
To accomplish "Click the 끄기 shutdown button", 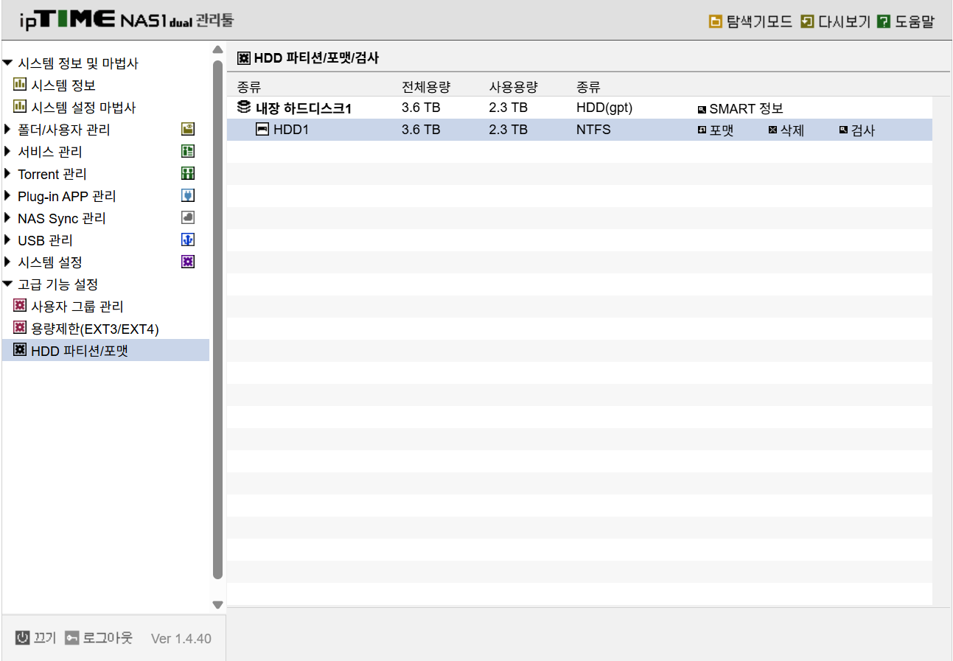I will [44, 637].
